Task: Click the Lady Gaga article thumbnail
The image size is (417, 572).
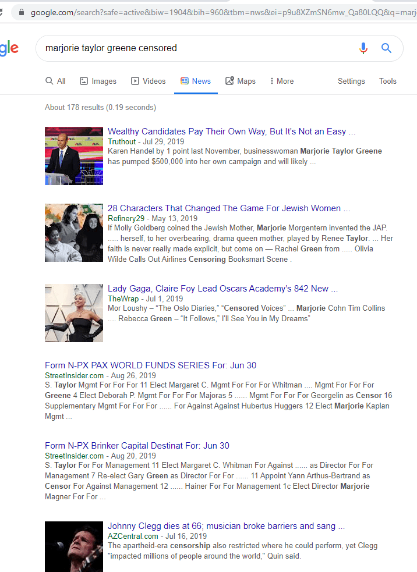Action: [74, 313]
